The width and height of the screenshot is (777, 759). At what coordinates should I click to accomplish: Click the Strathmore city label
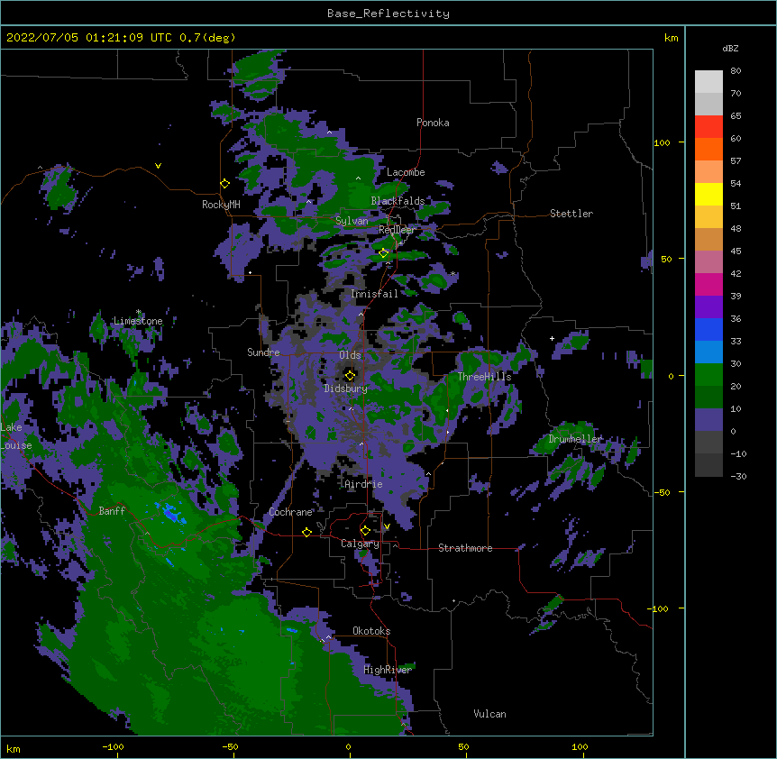click(465, 548)
